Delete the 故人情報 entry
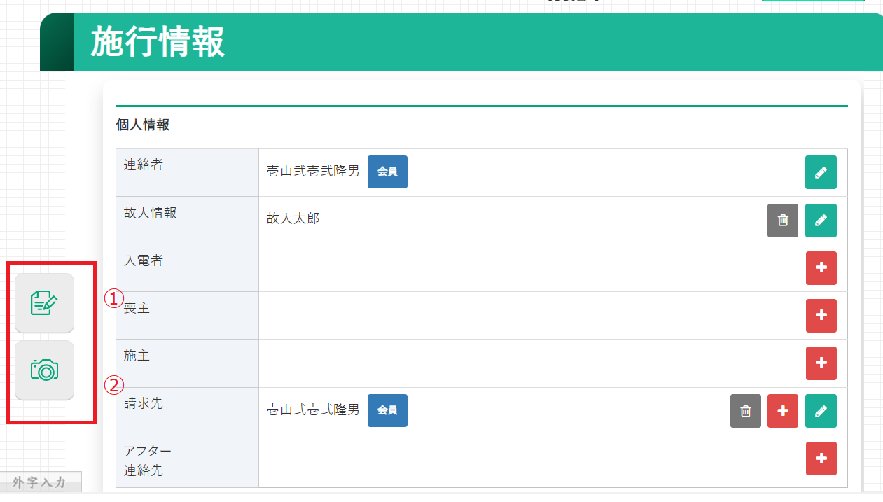 [x=782, y=220]
